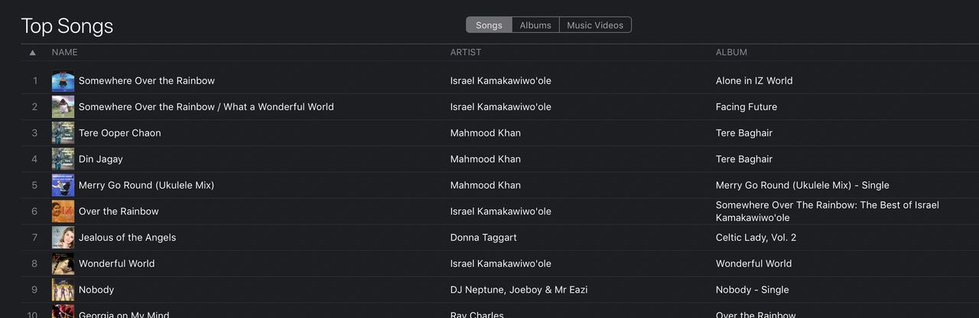Open the Music Videos tab
This screenshot has height=318, width=979.
[595, 25]
